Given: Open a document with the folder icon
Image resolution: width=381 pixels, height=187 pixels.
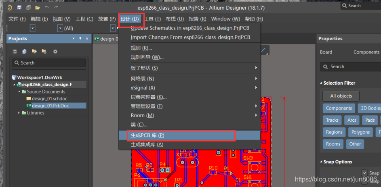Looking at the screenshot, I should [38, 8].
